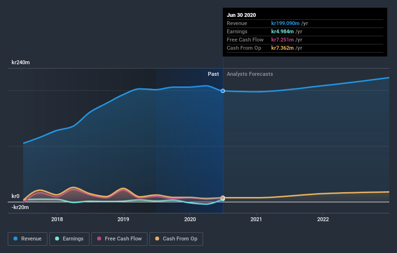Toggle the Cash From Op legend button

point(176,239)
